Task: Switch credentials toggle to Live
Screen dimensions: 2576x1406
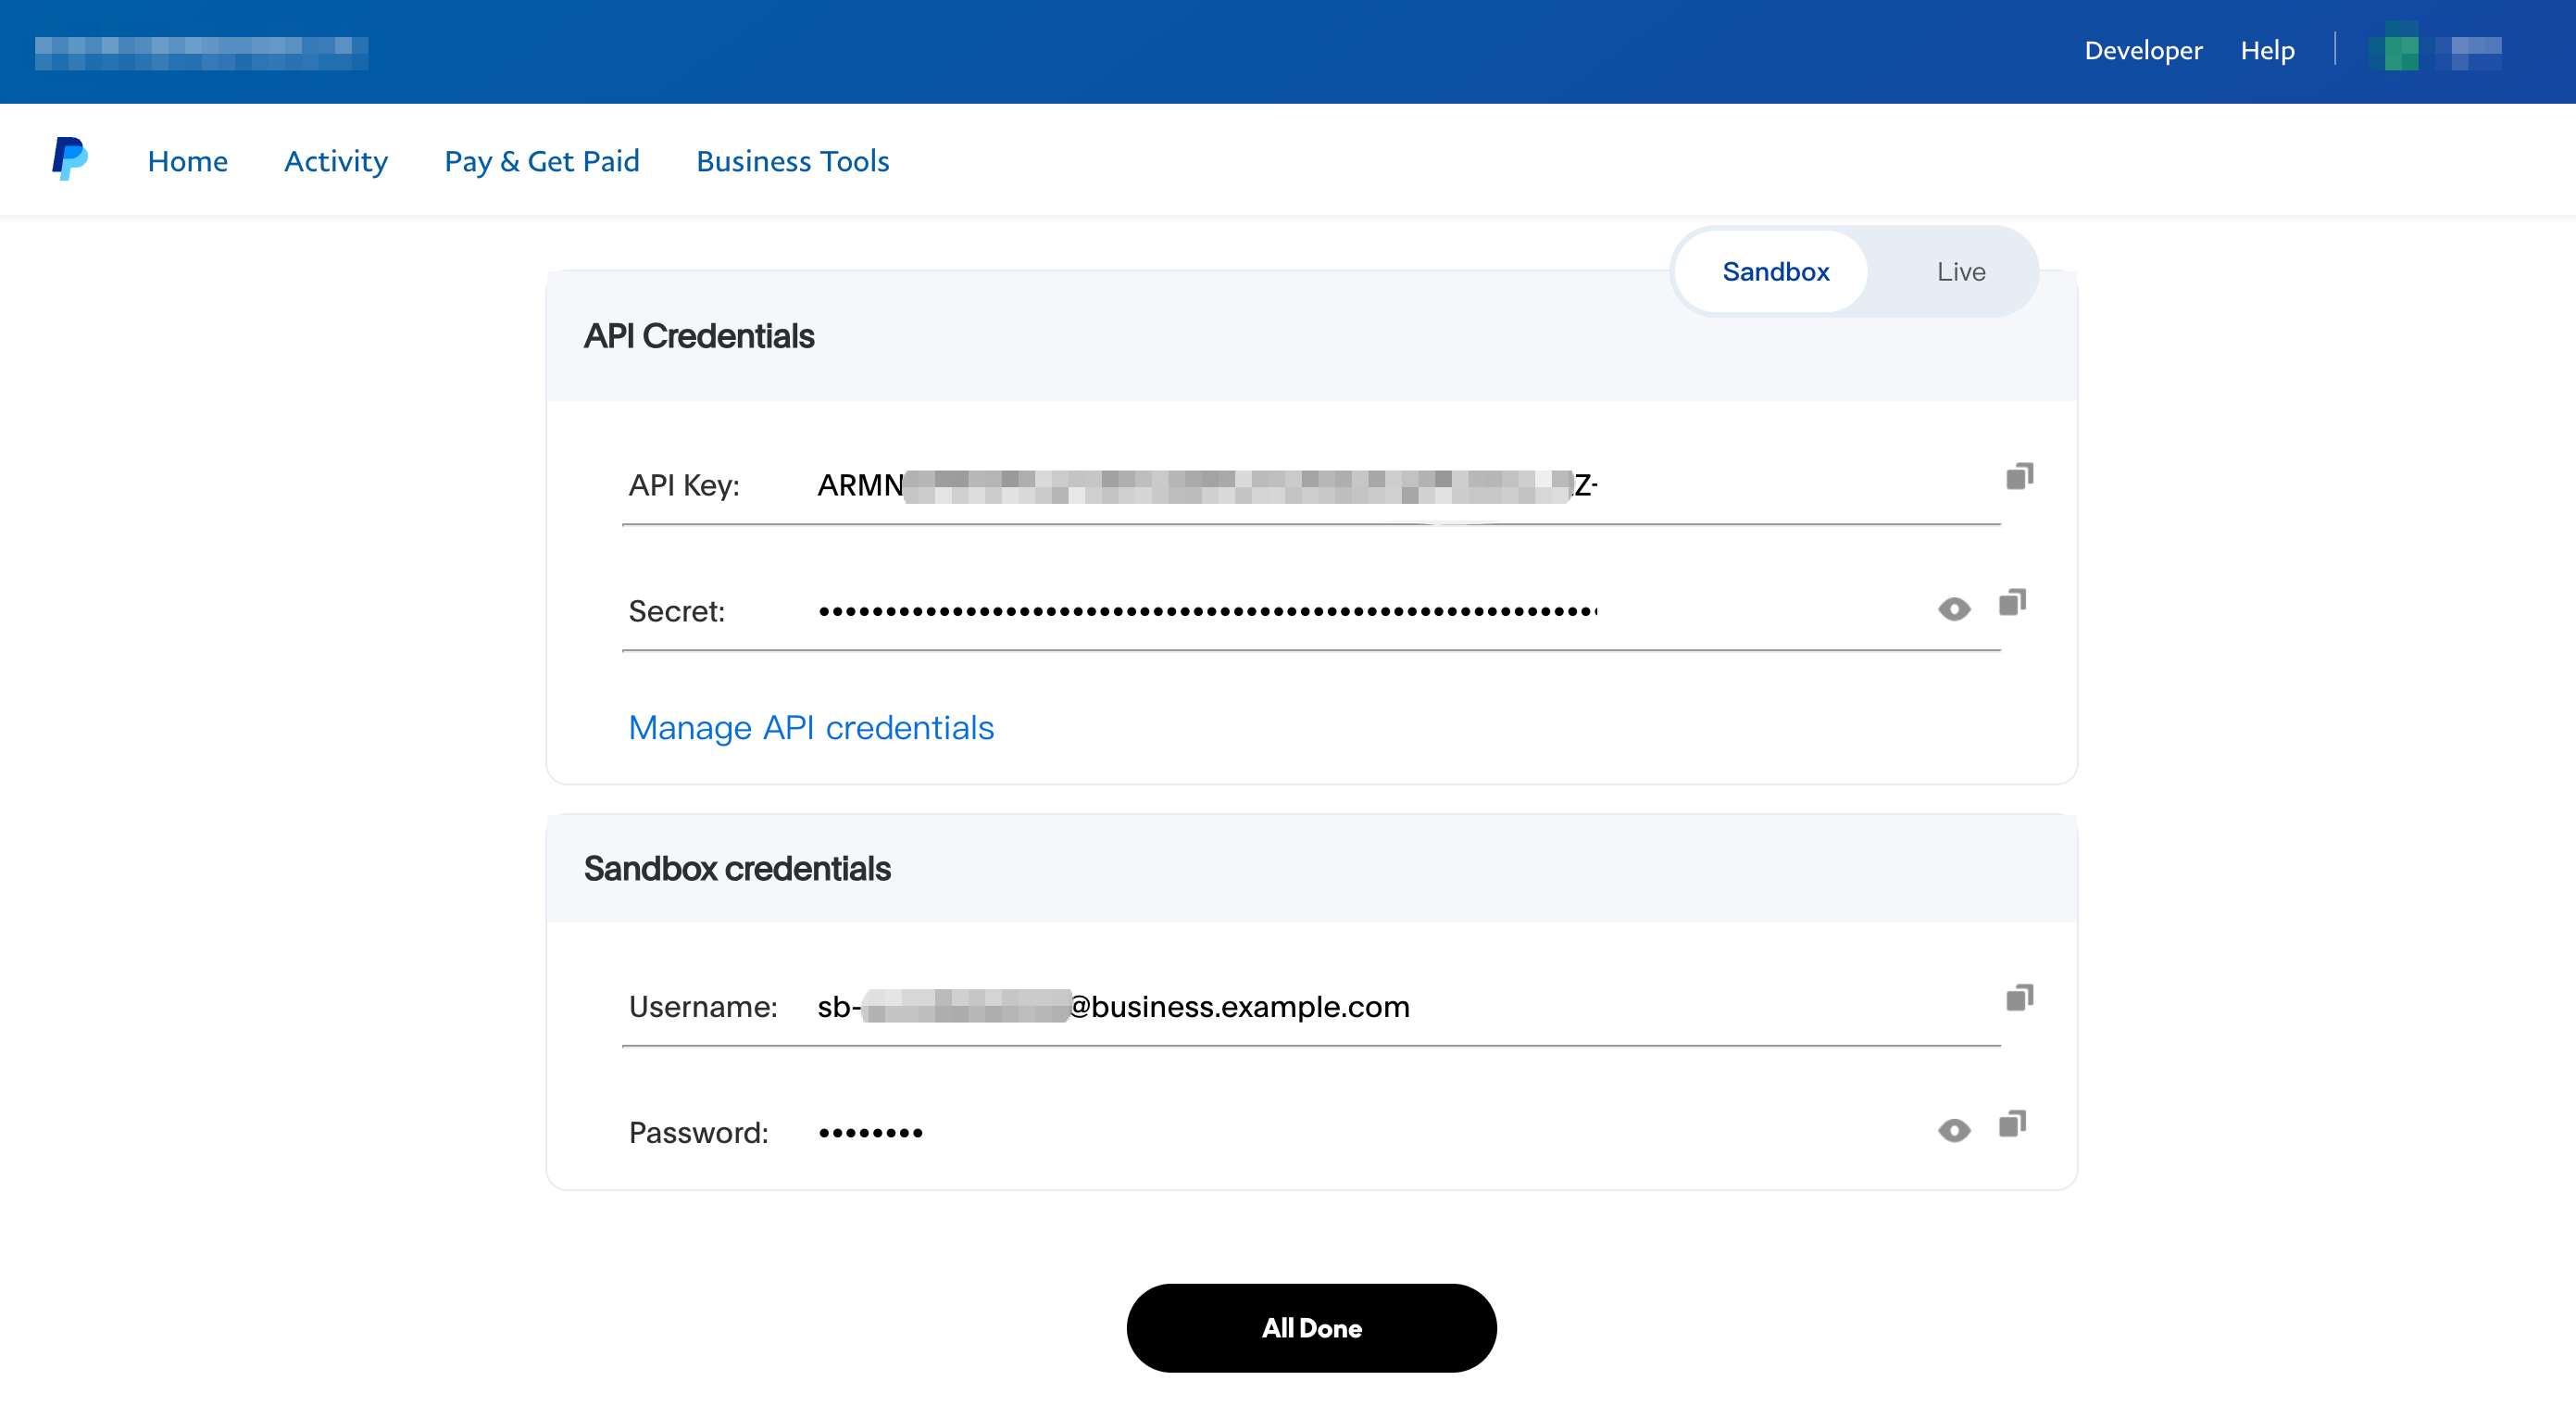Action: [1960, 272]
